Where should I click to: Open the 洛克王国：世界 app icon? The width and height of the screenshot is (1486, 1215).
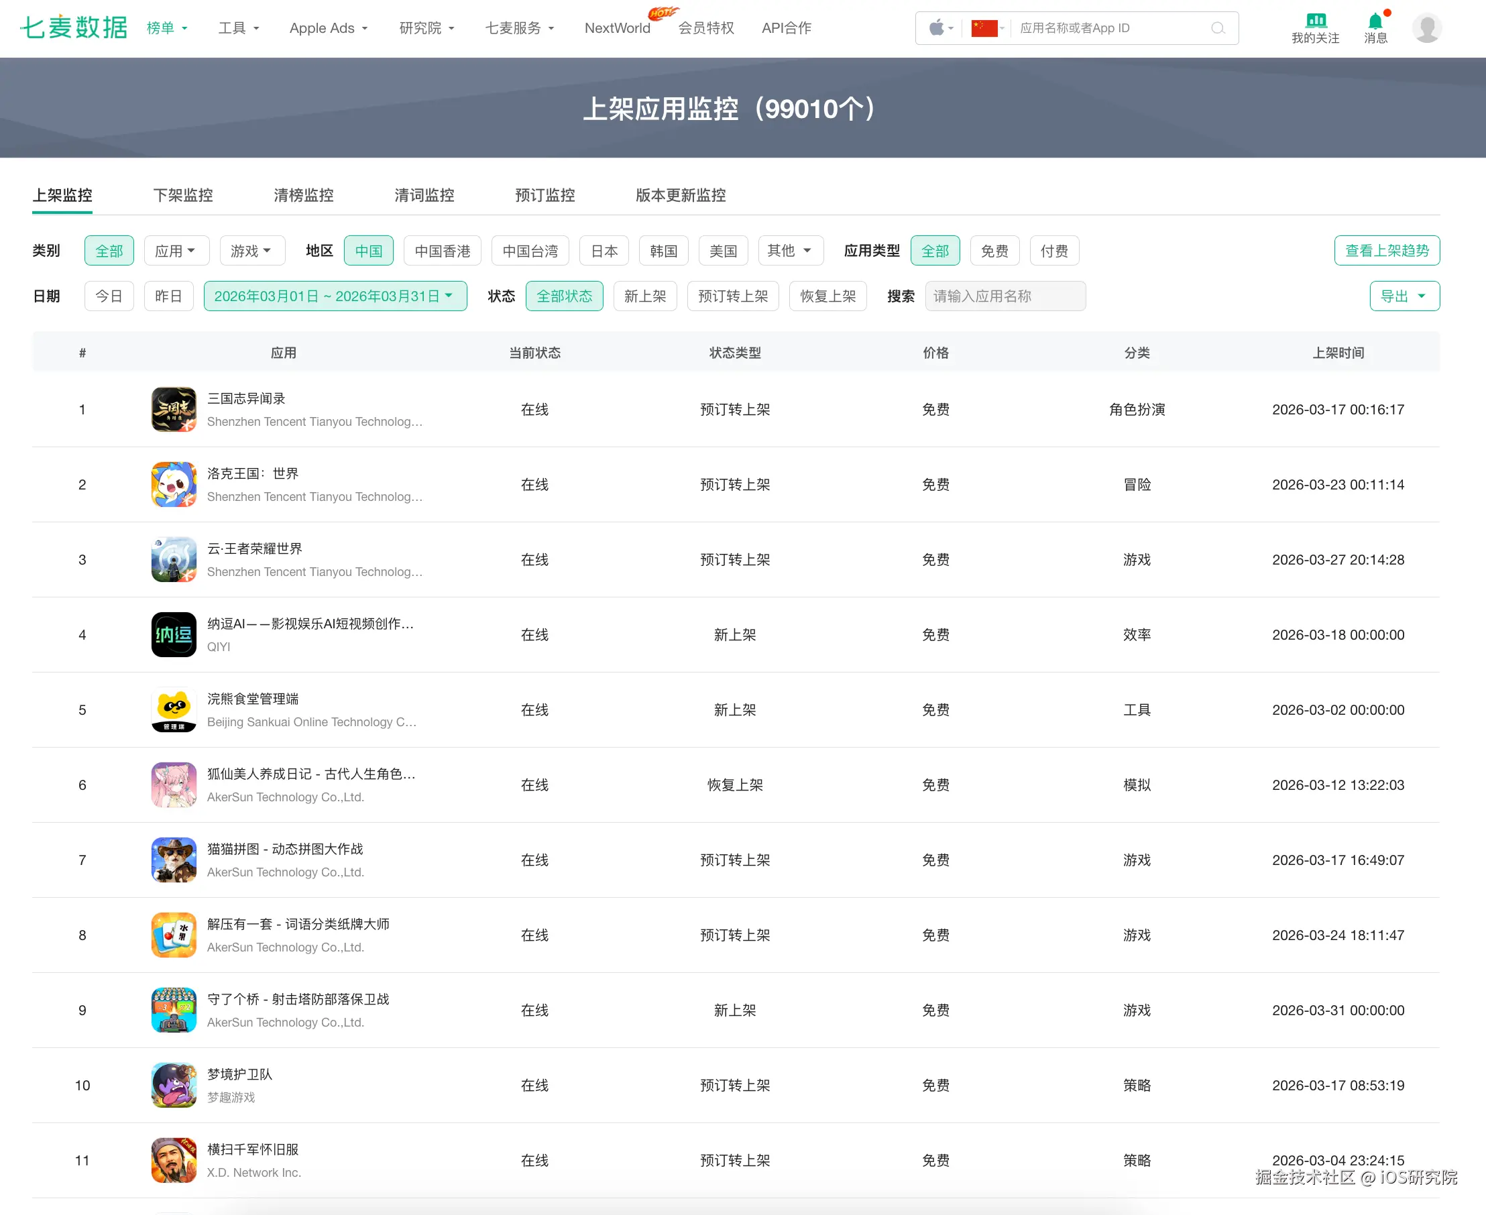[x=174, y=484]
